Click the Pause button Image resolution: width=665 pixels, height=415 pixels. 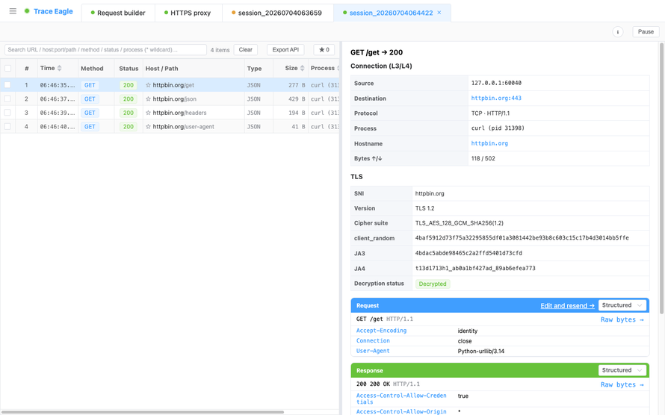[x=646, y=32]
